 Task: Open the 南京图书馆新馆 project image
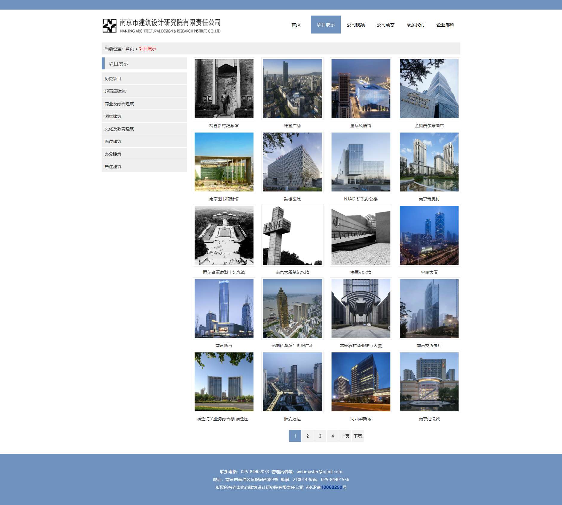pyautogui.click(x=224, y=162)
